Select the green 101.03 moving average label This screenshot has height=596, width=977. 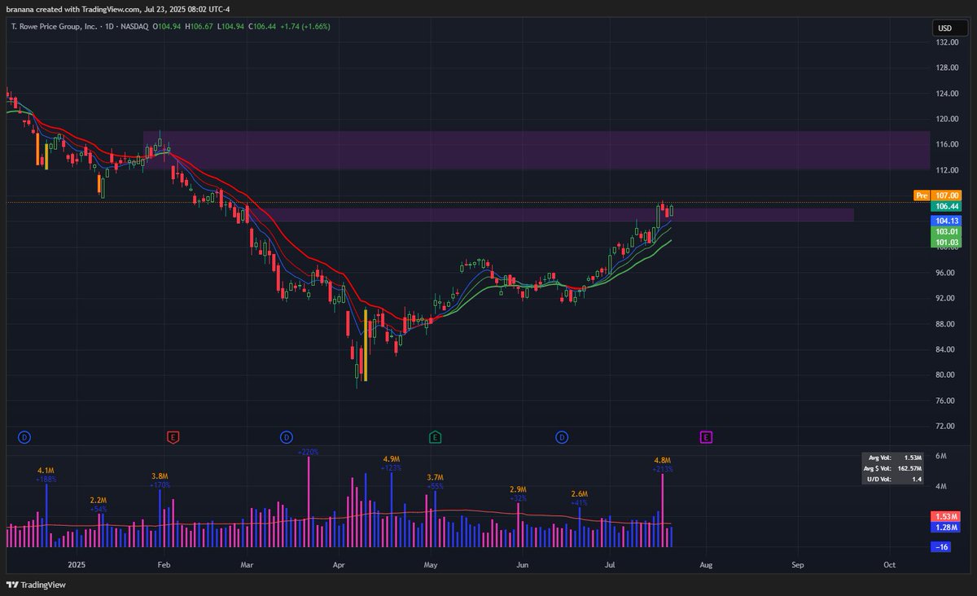(x=948, y=242)
